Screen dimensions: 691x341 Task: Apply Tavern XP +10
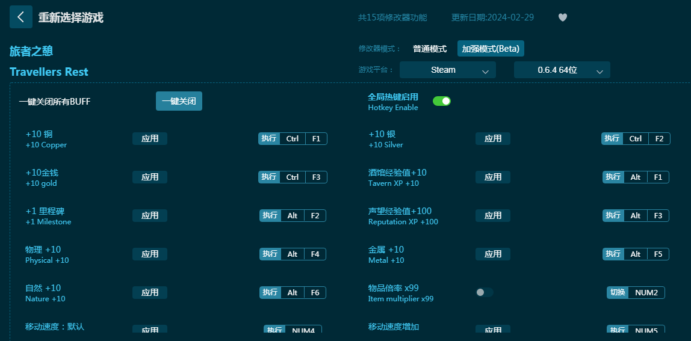[493, 177]
